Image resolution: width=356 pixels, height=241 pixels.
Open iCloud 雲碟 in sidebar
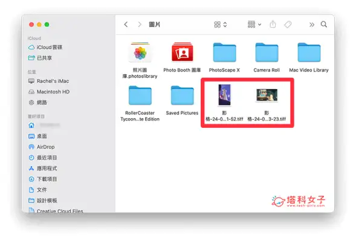coord(45,47)
